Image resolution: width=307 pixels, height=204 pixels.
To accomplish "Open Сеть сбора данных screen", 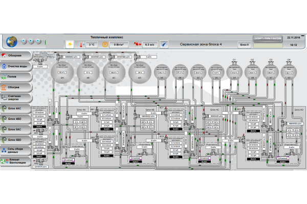I will 15,149.
